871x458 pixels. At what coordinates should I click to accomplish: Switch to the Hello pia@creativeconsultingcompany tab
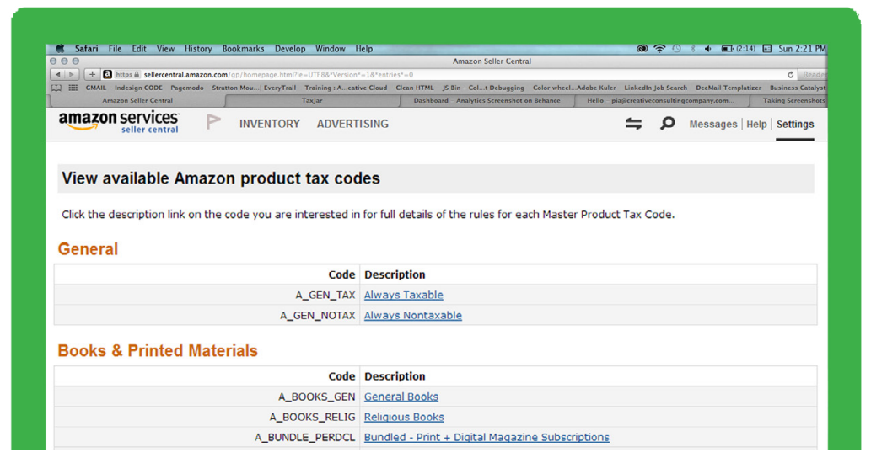(660, 100)
